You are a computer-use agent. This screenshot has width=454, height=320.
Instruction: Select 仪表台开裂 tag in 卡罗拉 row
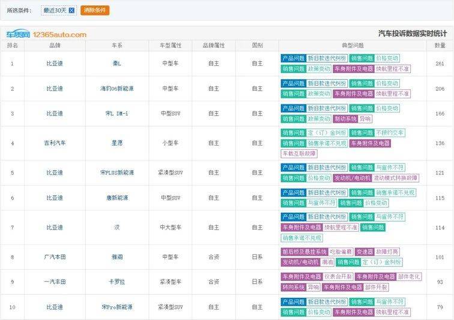pyautogui.click(x=338, y=277)
